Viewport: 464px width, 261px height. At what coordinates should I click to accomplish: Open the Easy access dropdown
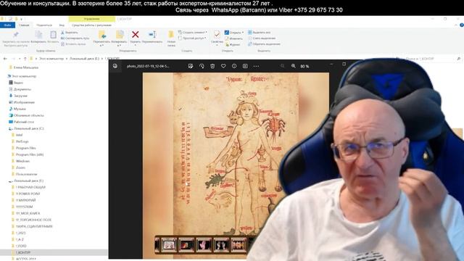pyautogui.click(x=192, y=38)
